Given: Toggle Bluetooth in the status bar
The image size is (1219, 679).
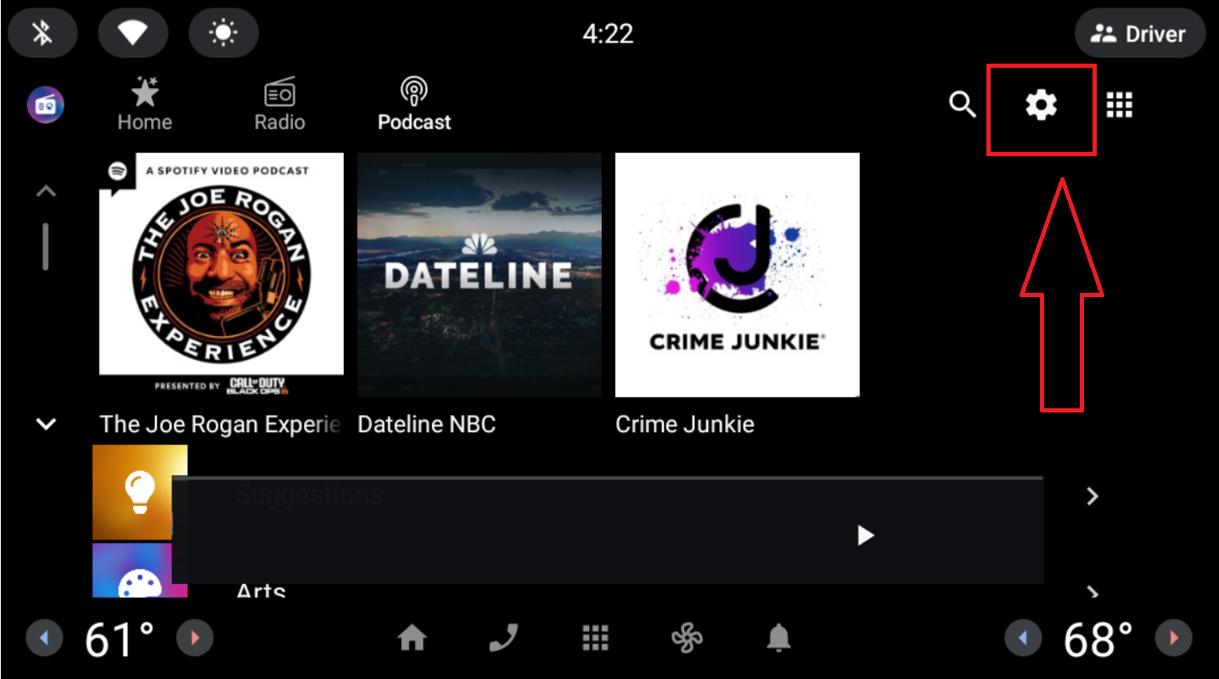Looking at the screenshot, I should tap(42, 33).
